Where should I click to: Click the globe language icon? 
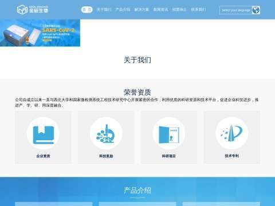pyautogui.click(x=256, y=10)
